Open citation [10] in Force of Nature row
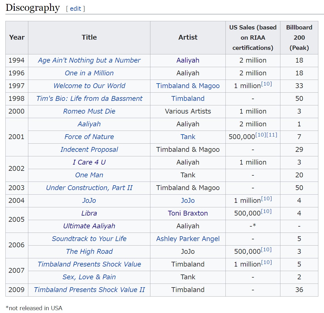Image resolution: width=324 pixels, height=313 pixels. [261, 135]
